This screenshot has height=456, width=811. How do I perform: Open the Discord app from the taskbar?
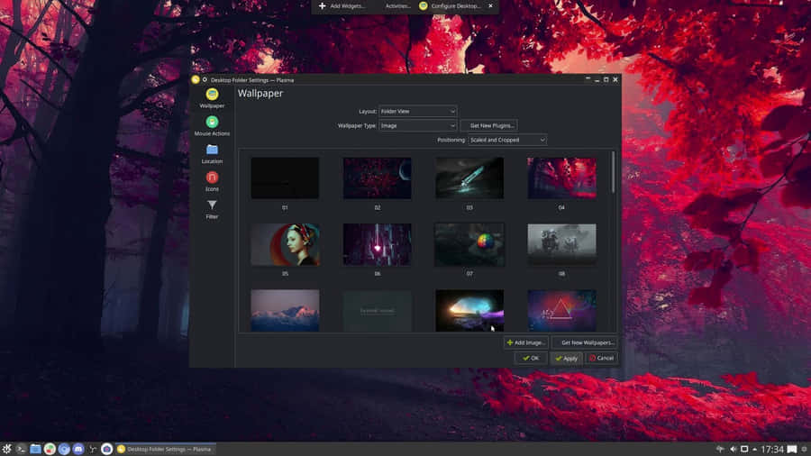77,449
